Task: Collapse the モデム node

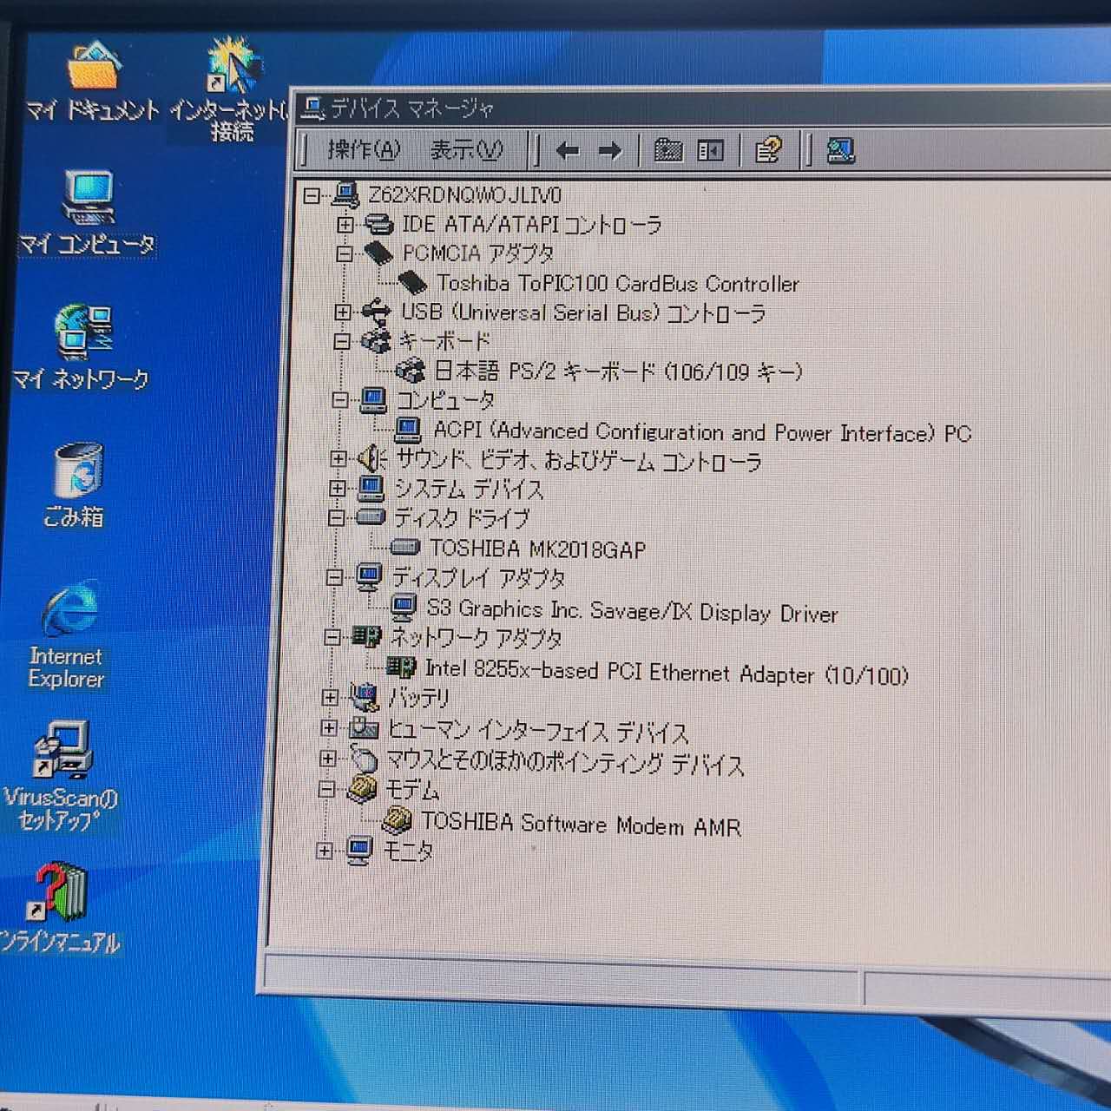Action: coord(327,789)
